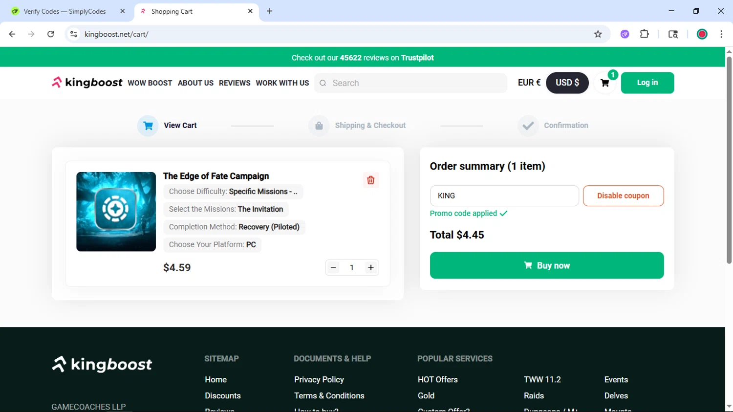Open Delves footer link
Image resolution: width=733 pixels, height=412 pixels.
[616, 396]
